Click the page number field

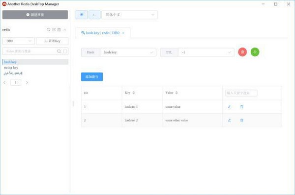[16, 82]
